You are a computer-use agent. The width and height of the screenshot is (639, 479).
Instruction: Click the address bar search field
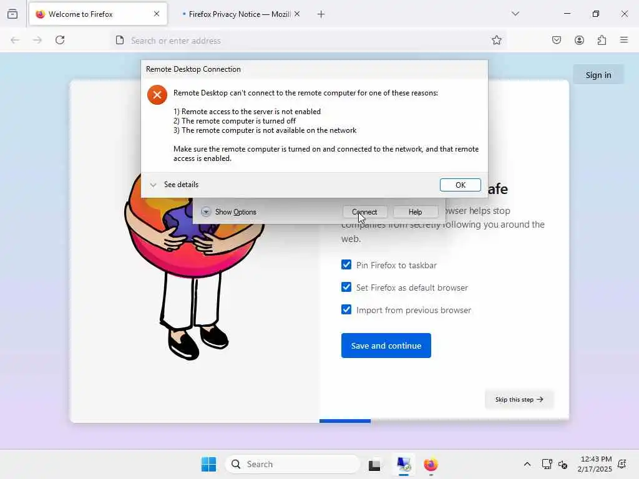point(308,41)
